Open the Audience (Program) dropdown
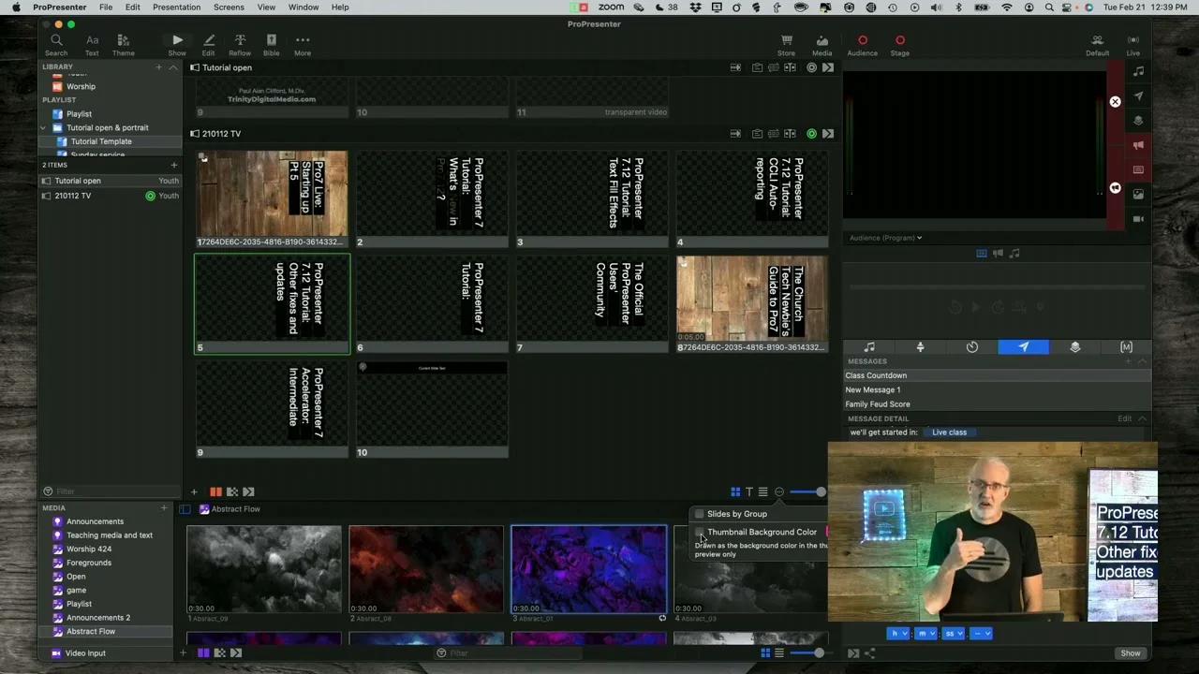Screen dimensions: 1199x674 click(884, 238)
